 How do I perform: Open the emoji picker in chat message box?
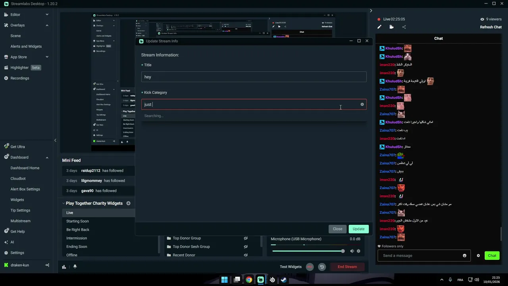[x=464, y=255]
